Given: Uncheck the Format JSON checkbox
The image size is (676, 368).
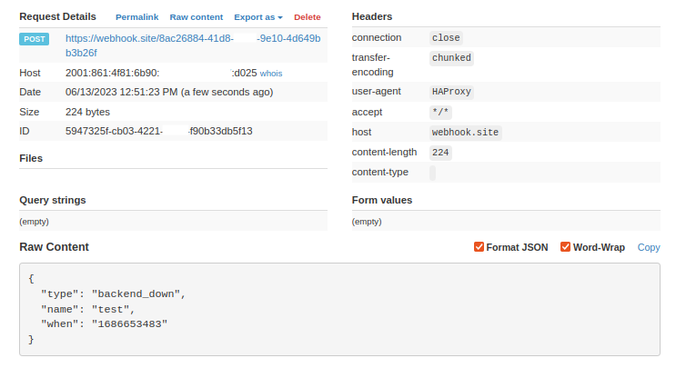Looking at the screenshot, I should tap(479, 247).
